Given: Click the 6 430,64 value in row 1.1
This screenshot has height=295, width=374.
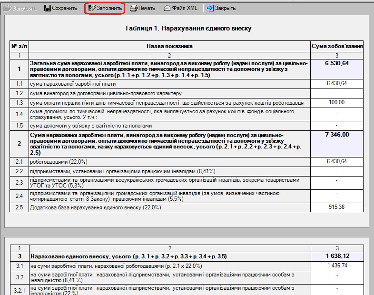Looking at the screenshot, I should tap(337, 84).
